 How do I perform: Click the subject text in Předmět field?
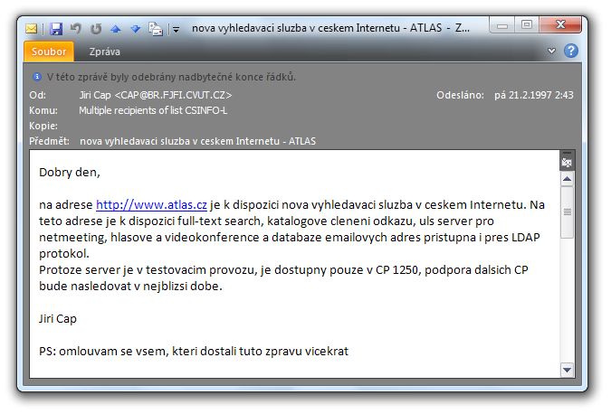point(197,141)
